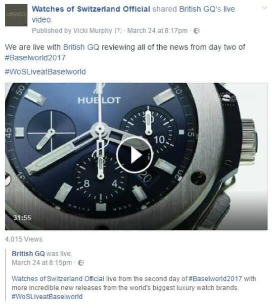Click the globe icon beside March 24 at 8:15pm
272x308 pixels.
click(81, 263)
